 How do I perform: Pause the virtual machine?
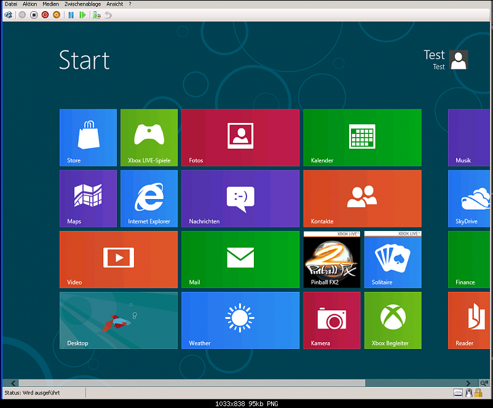(x=71, y=15)
